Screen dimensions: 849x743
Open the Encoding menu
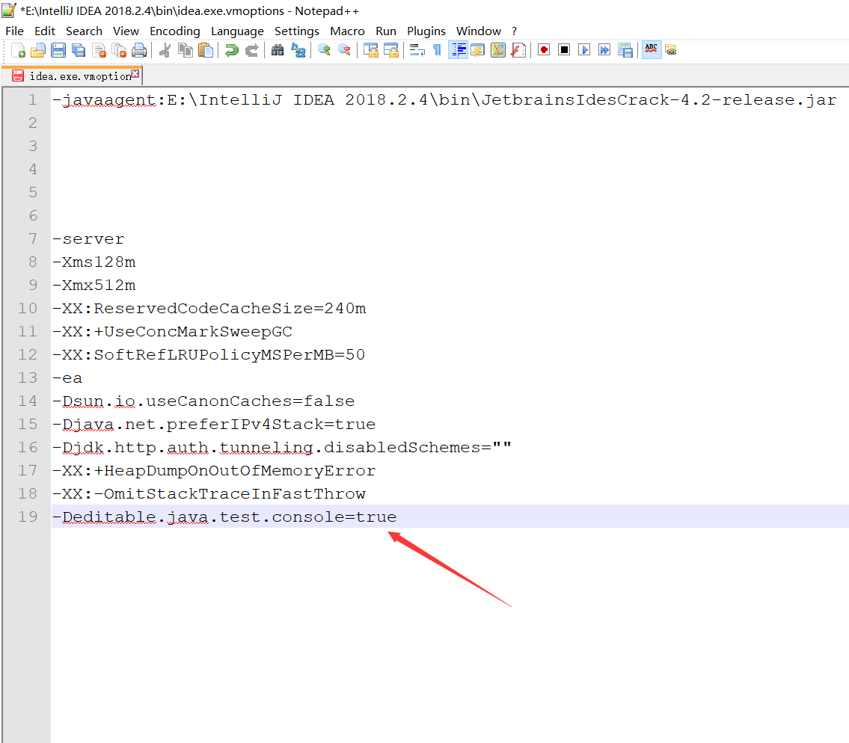coord(175,31)
